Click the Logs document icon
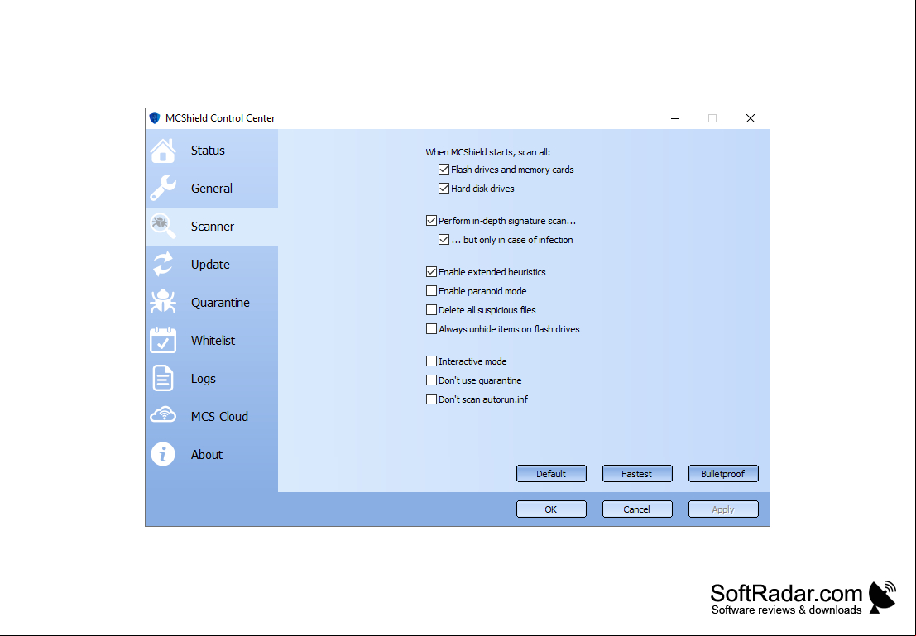The width and height of the screenshot is (916, 636). point(163,378)
